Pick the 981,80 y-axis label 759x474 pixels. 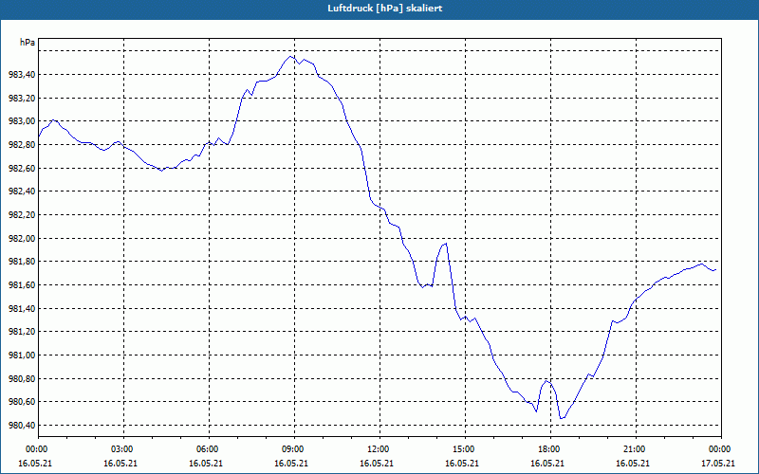pyautogui.click(x=21, y=262)
